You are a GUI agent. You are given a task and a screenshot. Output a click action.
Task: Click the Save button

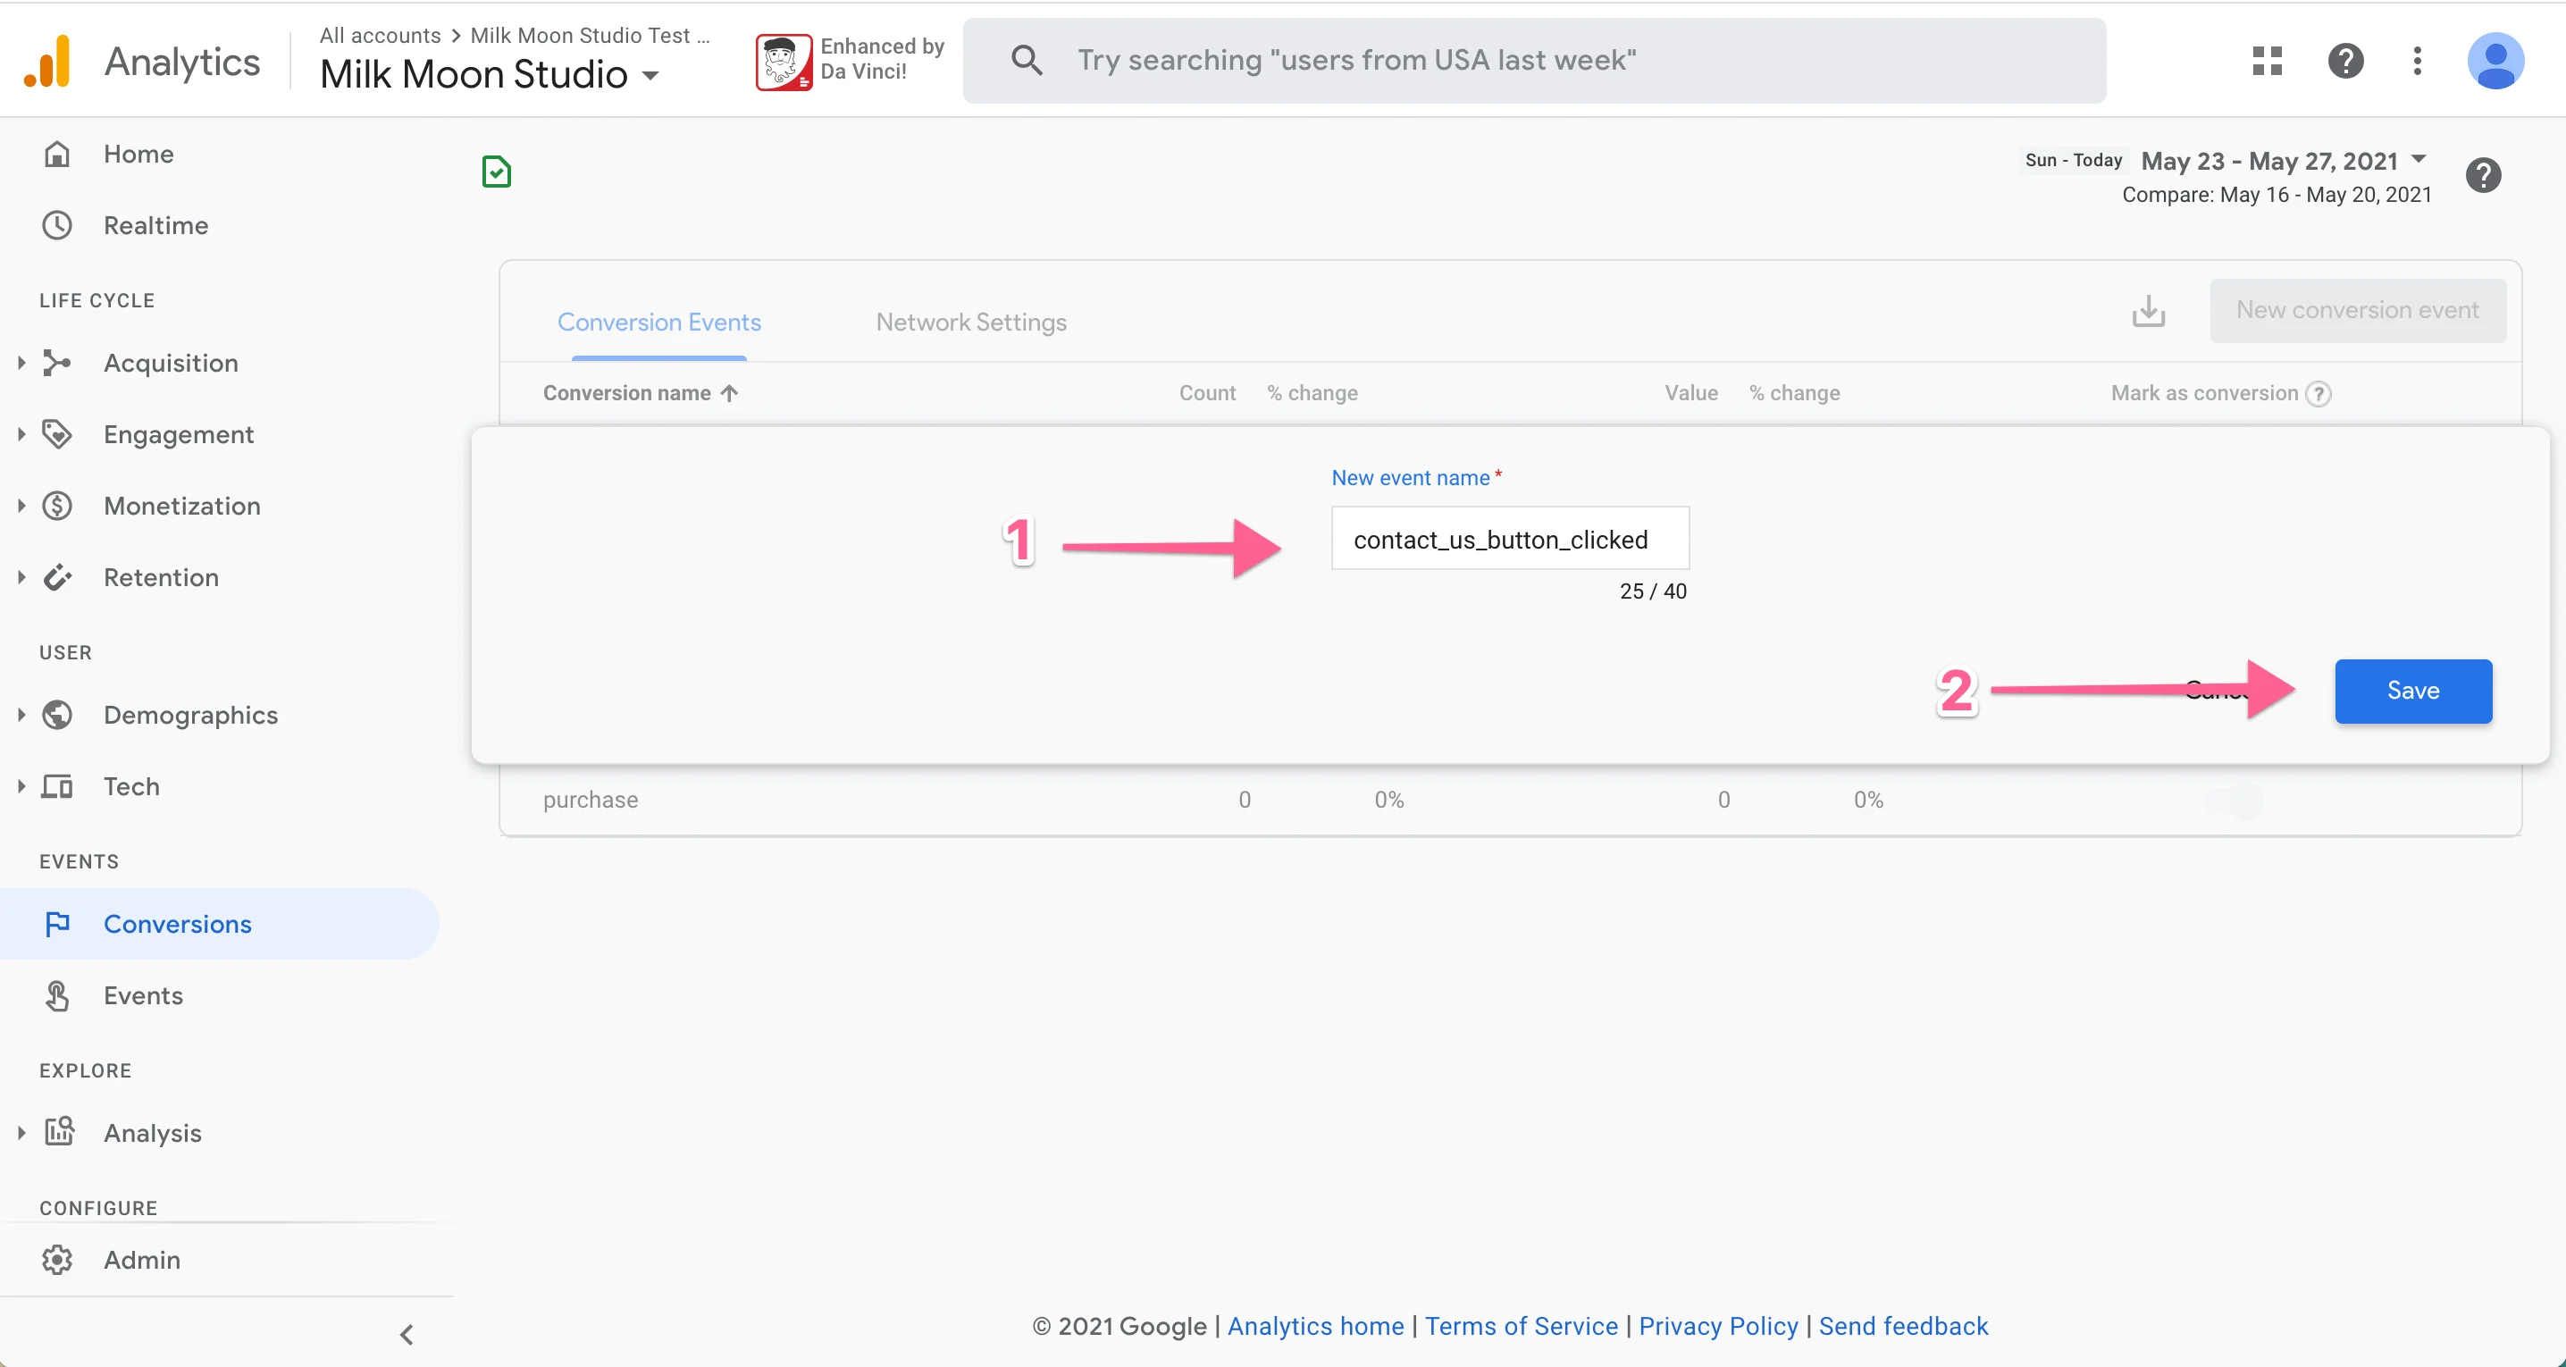2411,691
